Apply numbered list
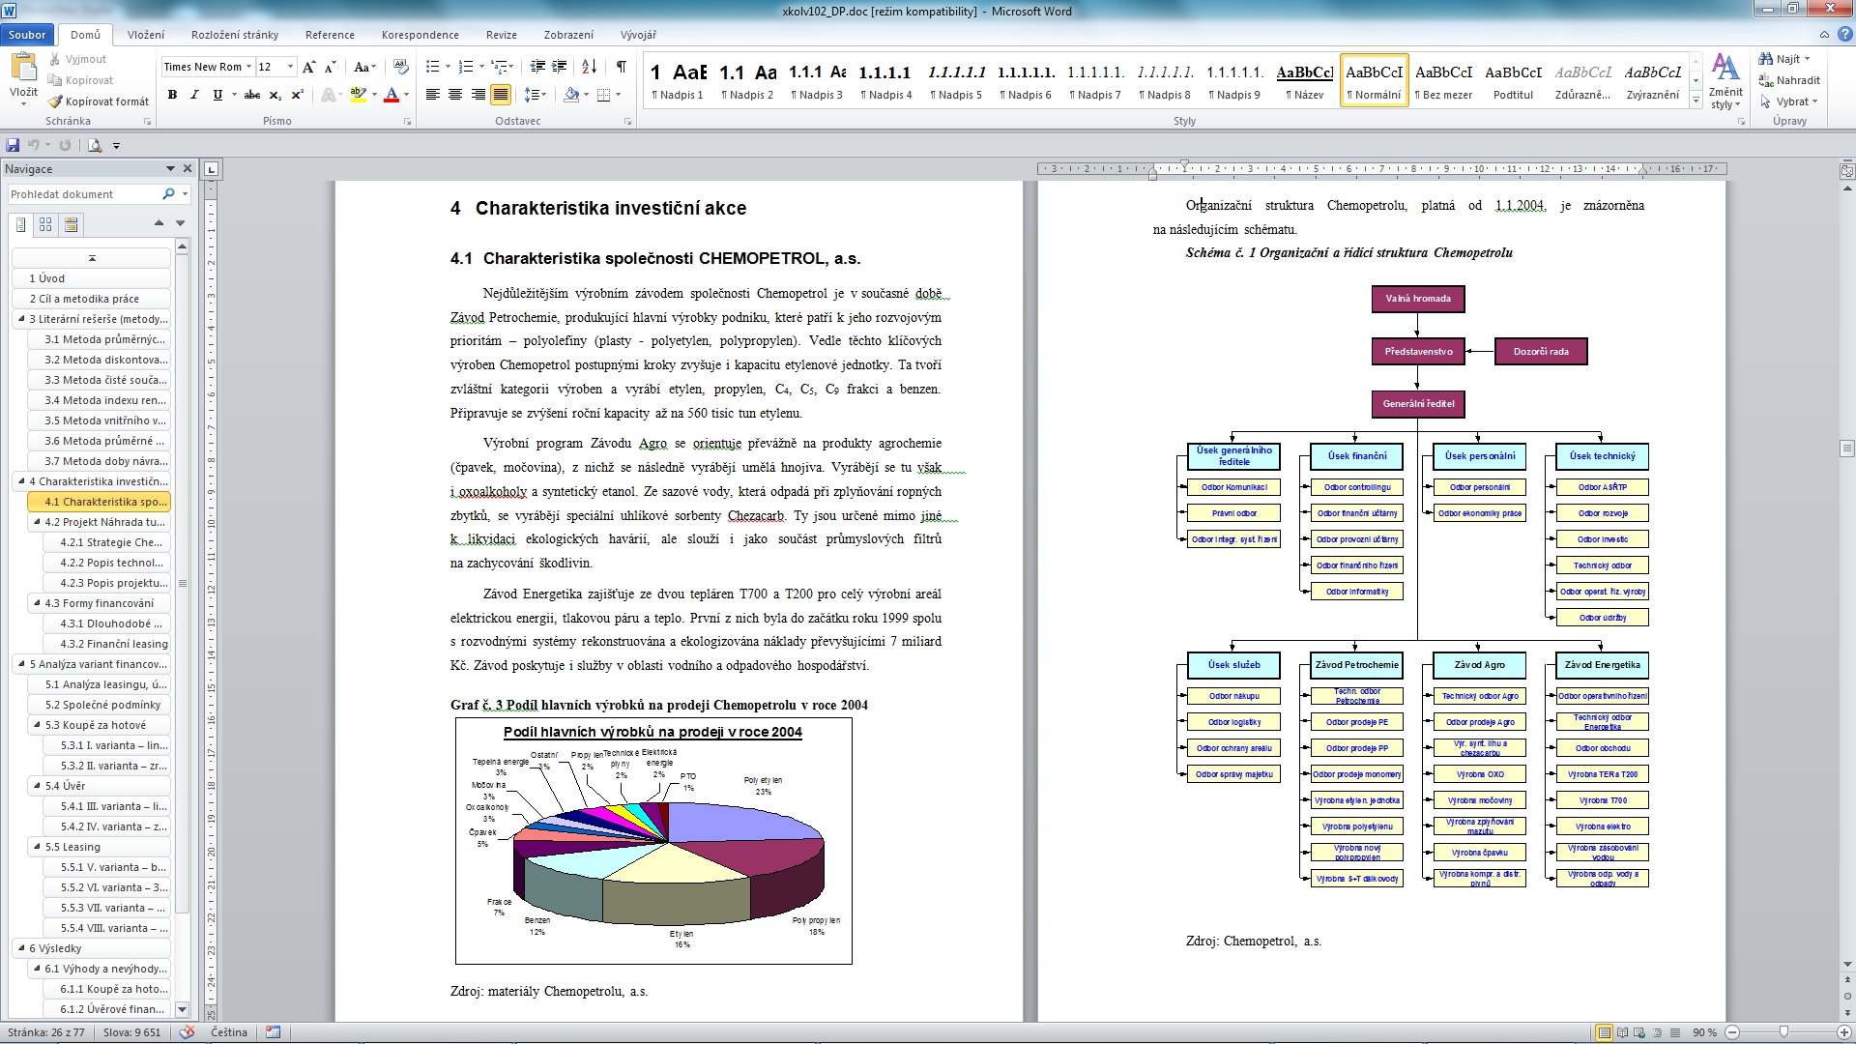The width and height of the screenshot is (1856, 1044). (x=465, y=67)
